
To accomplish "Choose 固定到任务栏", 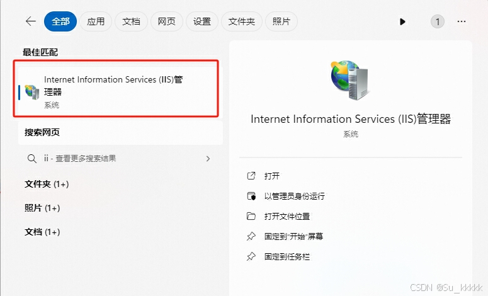I will [x=287, y=257].
